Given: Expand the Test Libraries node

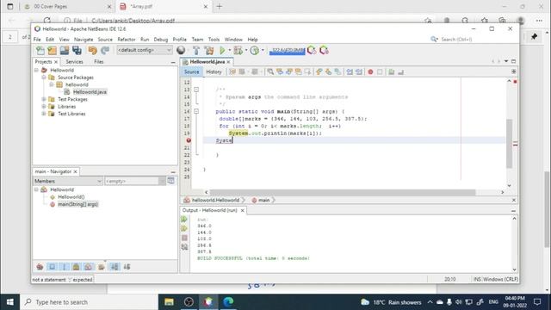Looking at the screenshot, I should click(44, 114).
